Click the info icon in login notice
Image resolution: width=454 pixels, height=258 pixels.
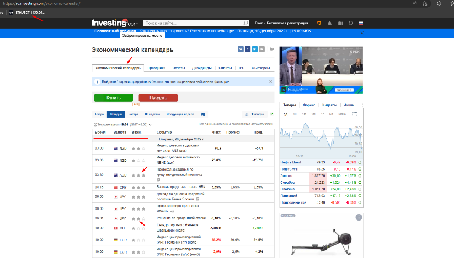pyautogui.click(x=97, y=81)
